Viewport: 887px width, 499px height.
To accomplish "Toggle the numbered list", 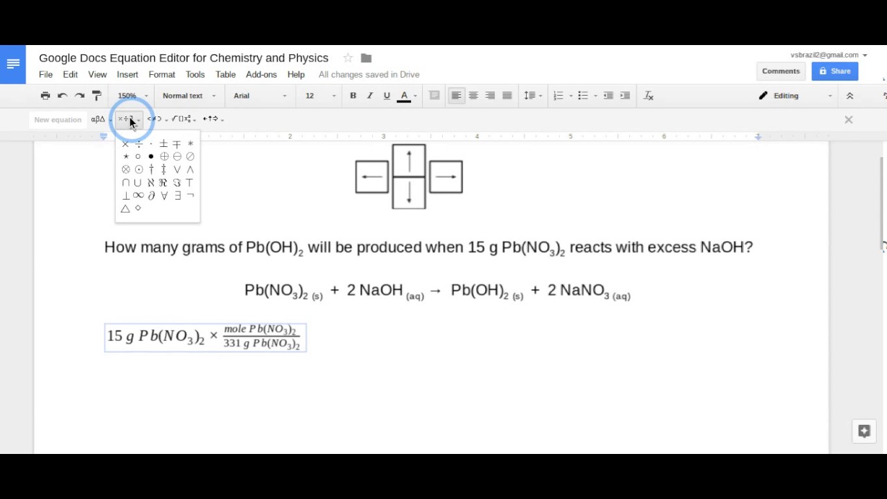I will pos(559,96).
